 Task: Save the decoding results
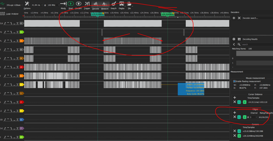click(x=239, y=39)
